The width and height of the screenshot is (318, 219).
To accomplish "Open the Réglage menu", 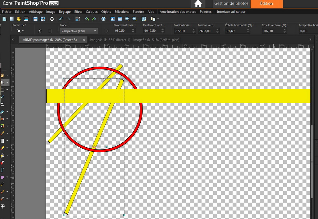I will click(65, 12).
